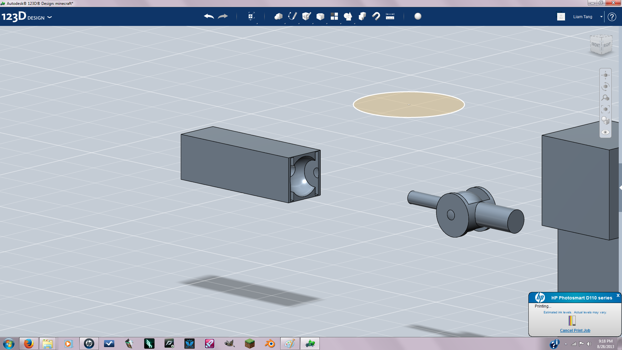This screenshot has height=350, width=622.
Task: Open the Material sphere tool
Action: click(x=418, y=16)
